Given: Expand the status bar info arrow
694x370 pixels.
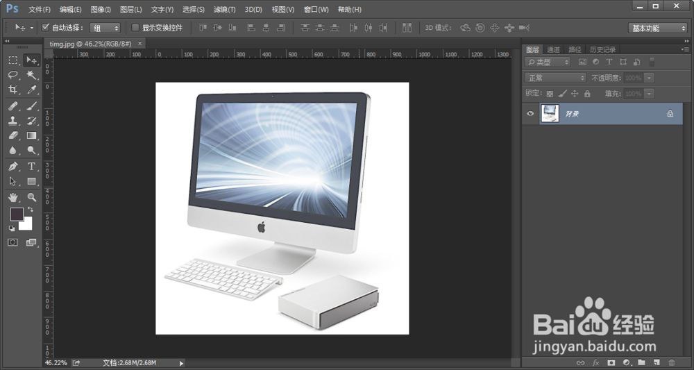Looking at the screenshot, I should click(180, 363).
